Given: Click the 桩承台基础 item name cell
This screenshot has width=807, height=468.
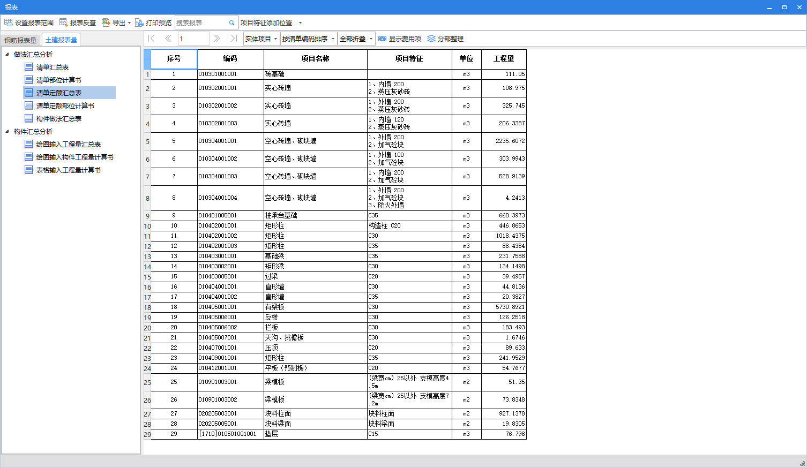Looking at the screenshot, I should pyautogui.click(x=316, y=216).
